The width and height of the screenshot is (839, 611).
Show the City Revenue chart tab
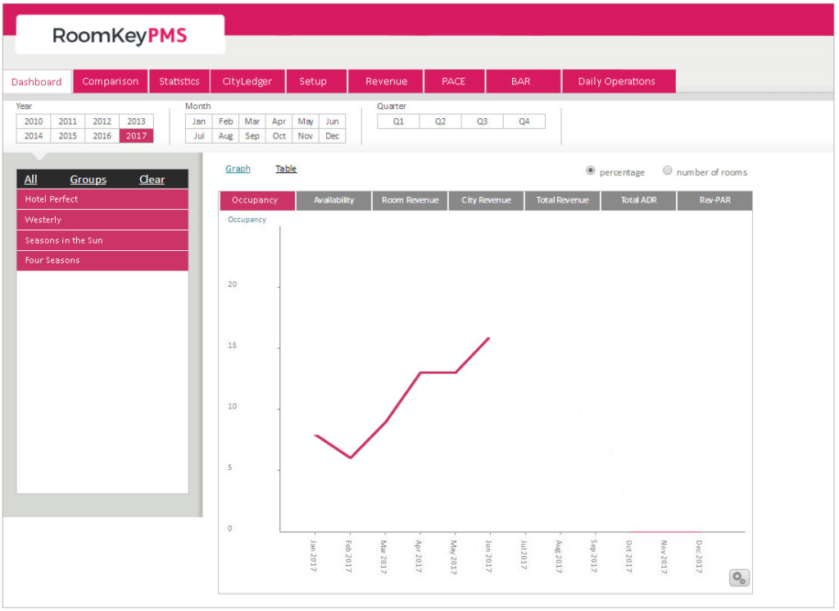click(x=487, y=200)
